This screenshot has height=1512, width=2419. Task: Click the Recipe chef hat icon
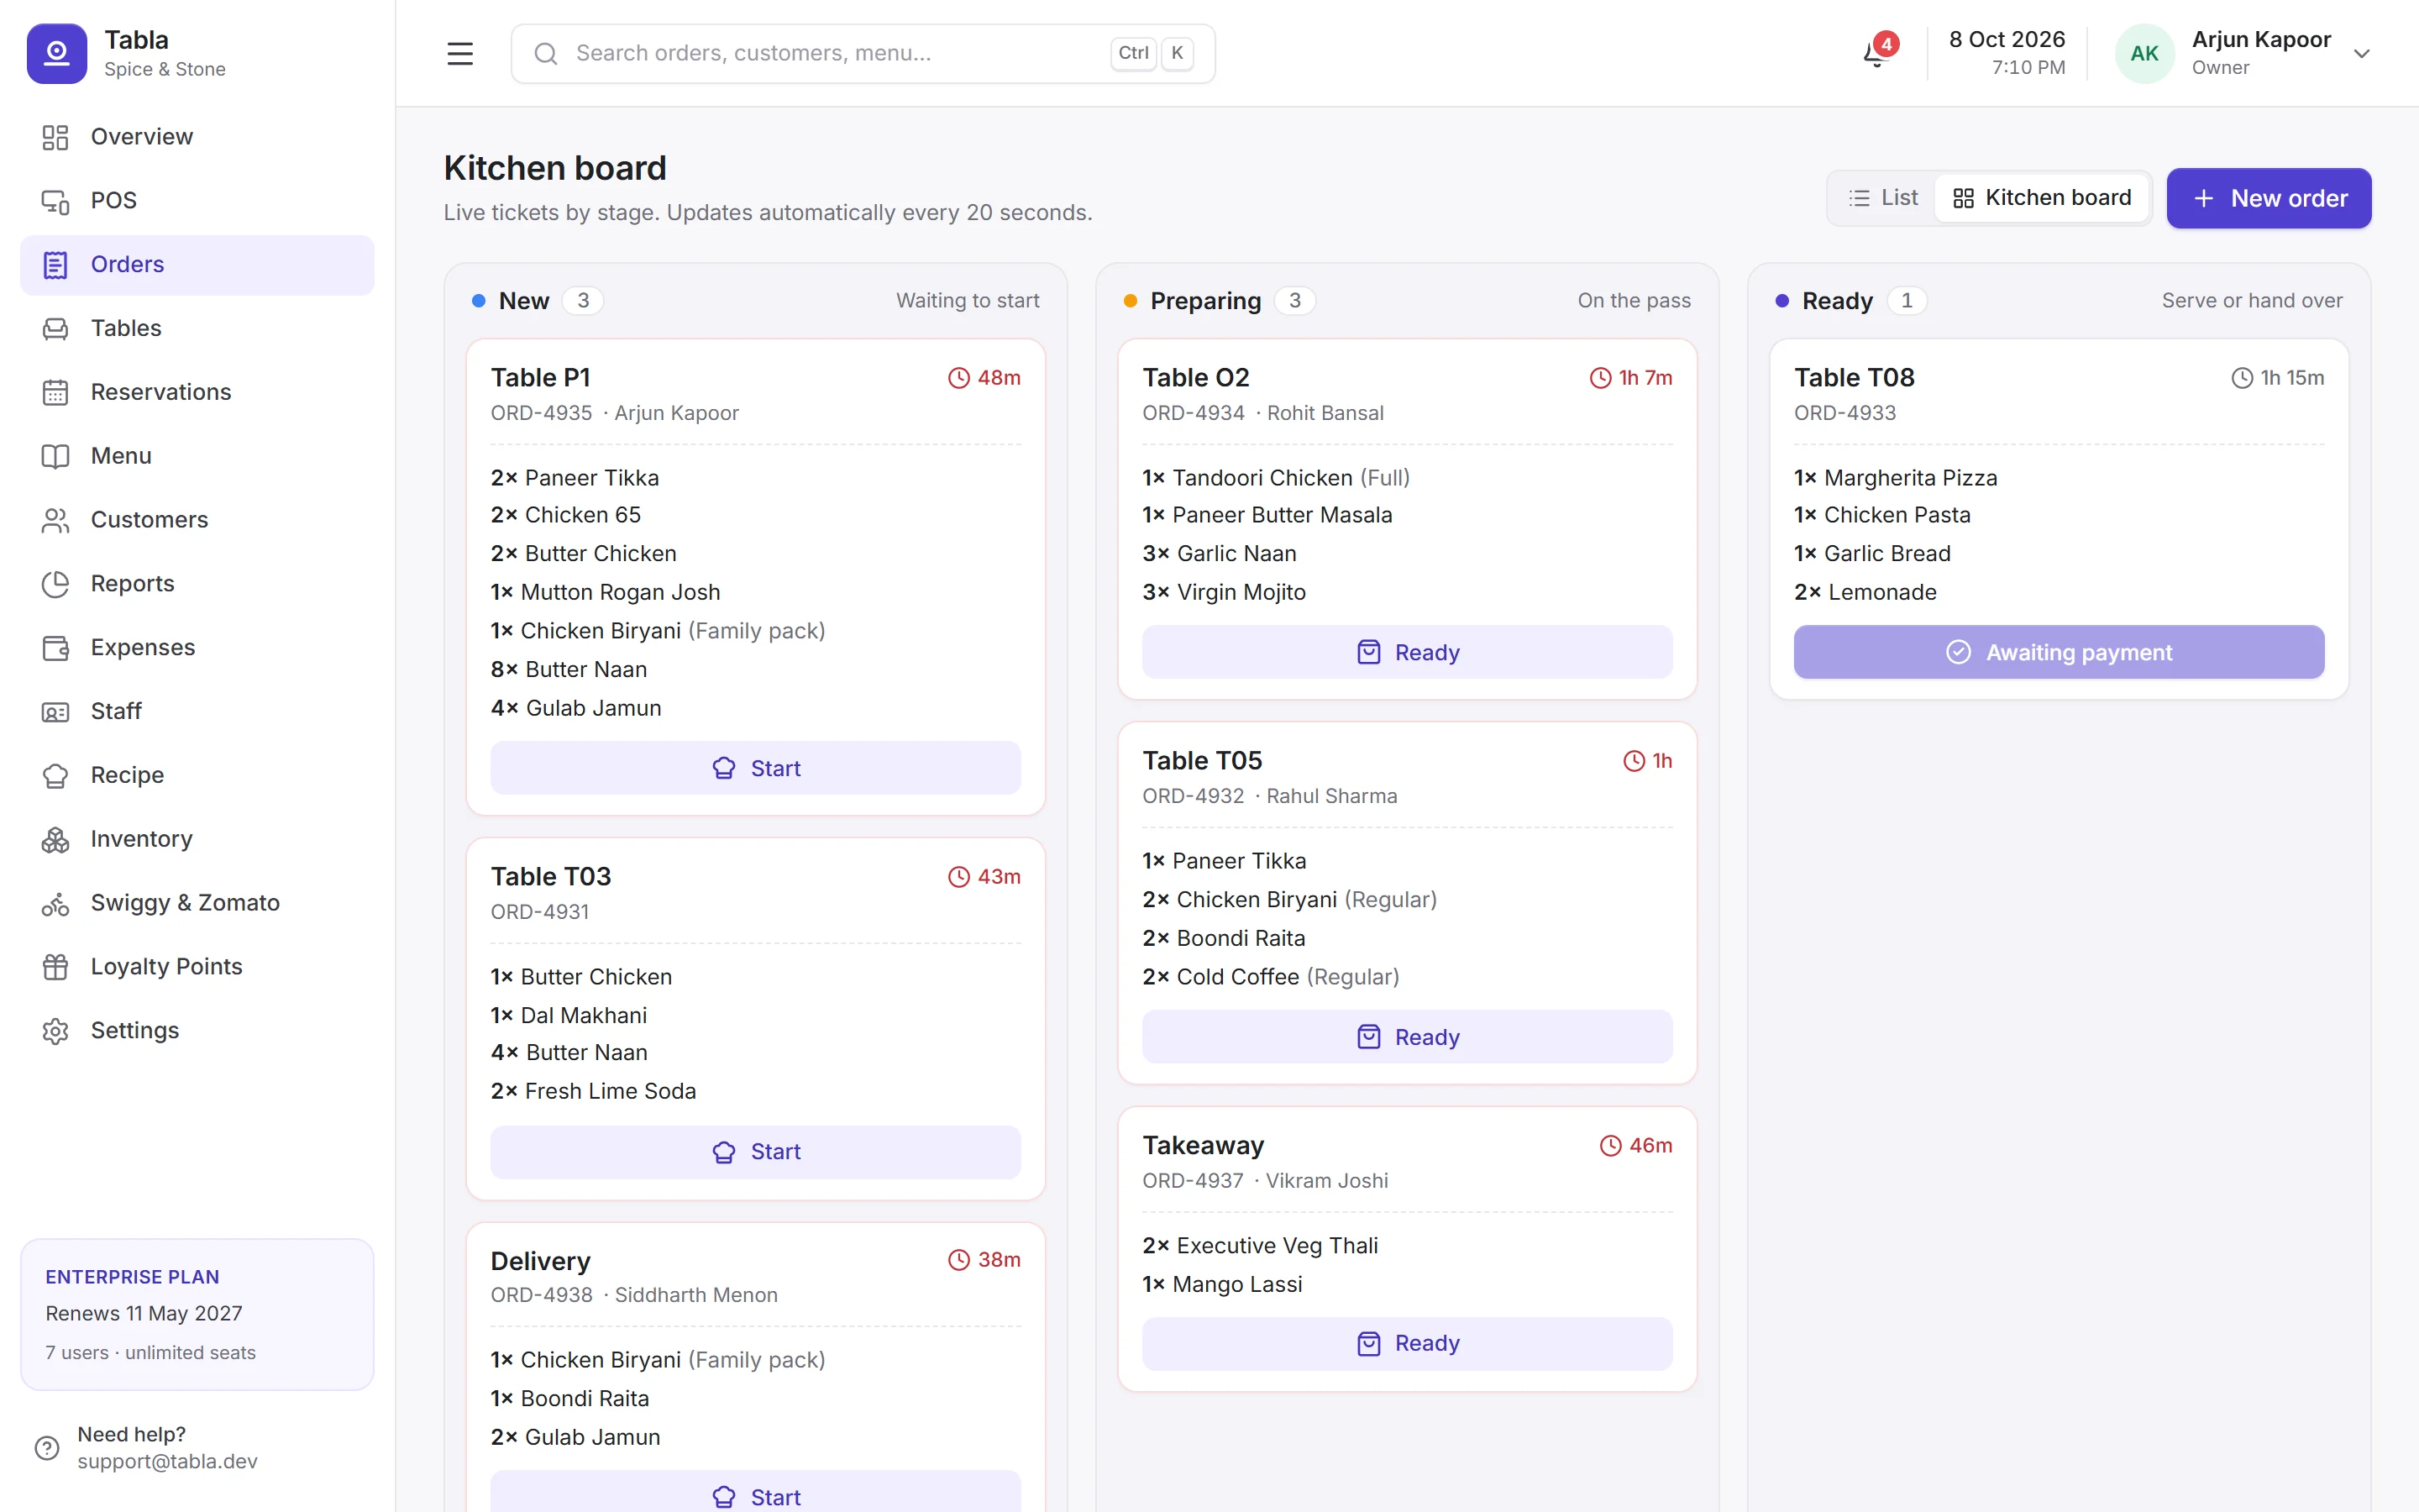click(55, 776)
